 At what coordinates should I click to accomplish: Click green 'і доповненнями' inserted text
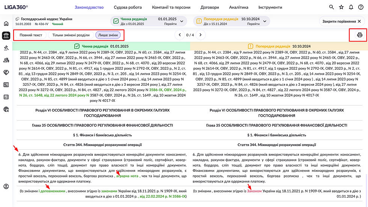click(52, 191)
